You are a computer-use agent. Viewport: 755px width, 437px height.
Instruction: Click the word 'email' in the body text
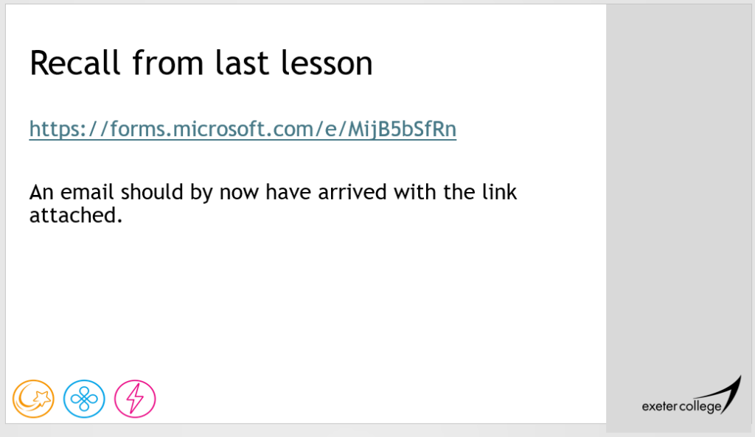click(x=87, y=193)
